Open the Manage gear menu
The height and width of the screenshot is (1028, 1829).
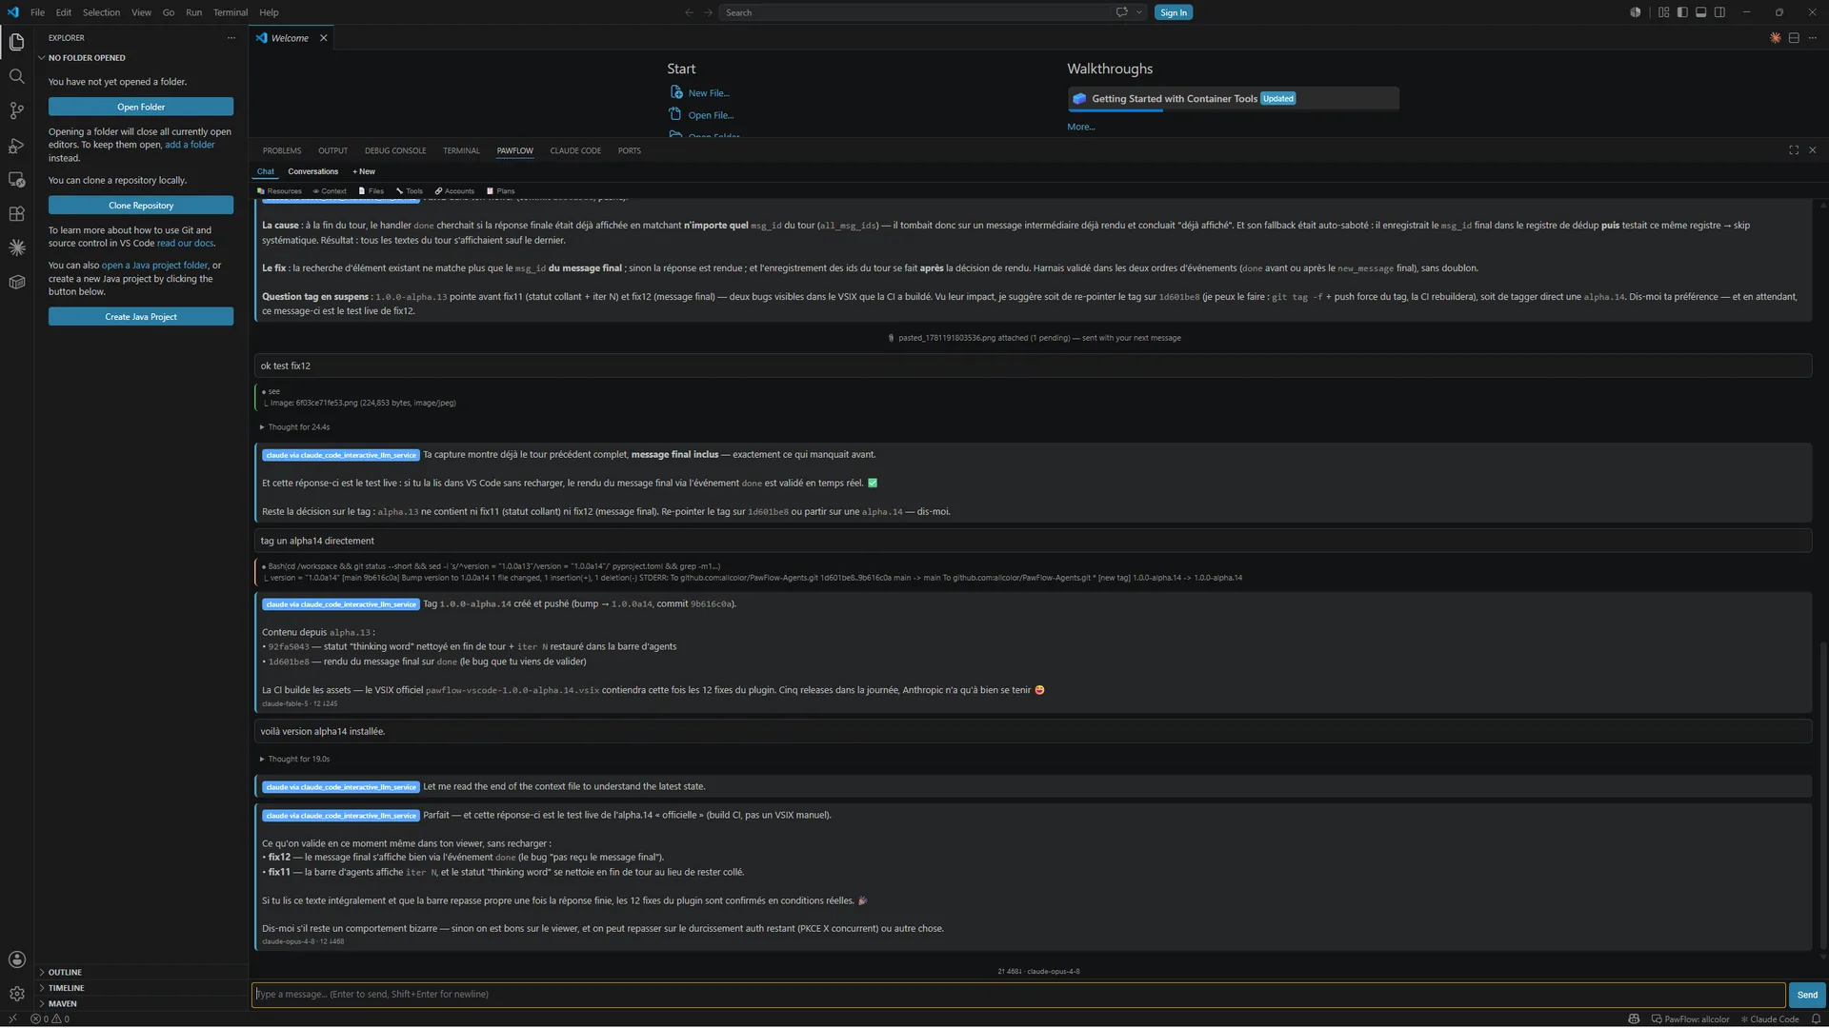16,994
